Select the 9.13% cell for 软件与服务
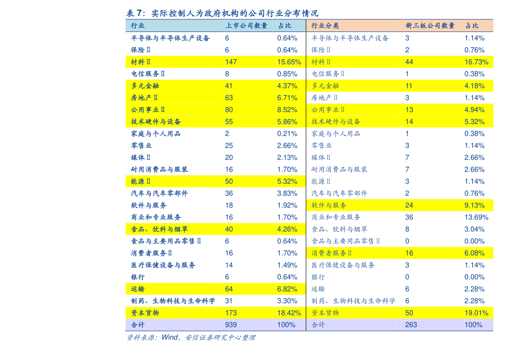The height and width of the screenshot is (350, 527). (x=474, y=205)
